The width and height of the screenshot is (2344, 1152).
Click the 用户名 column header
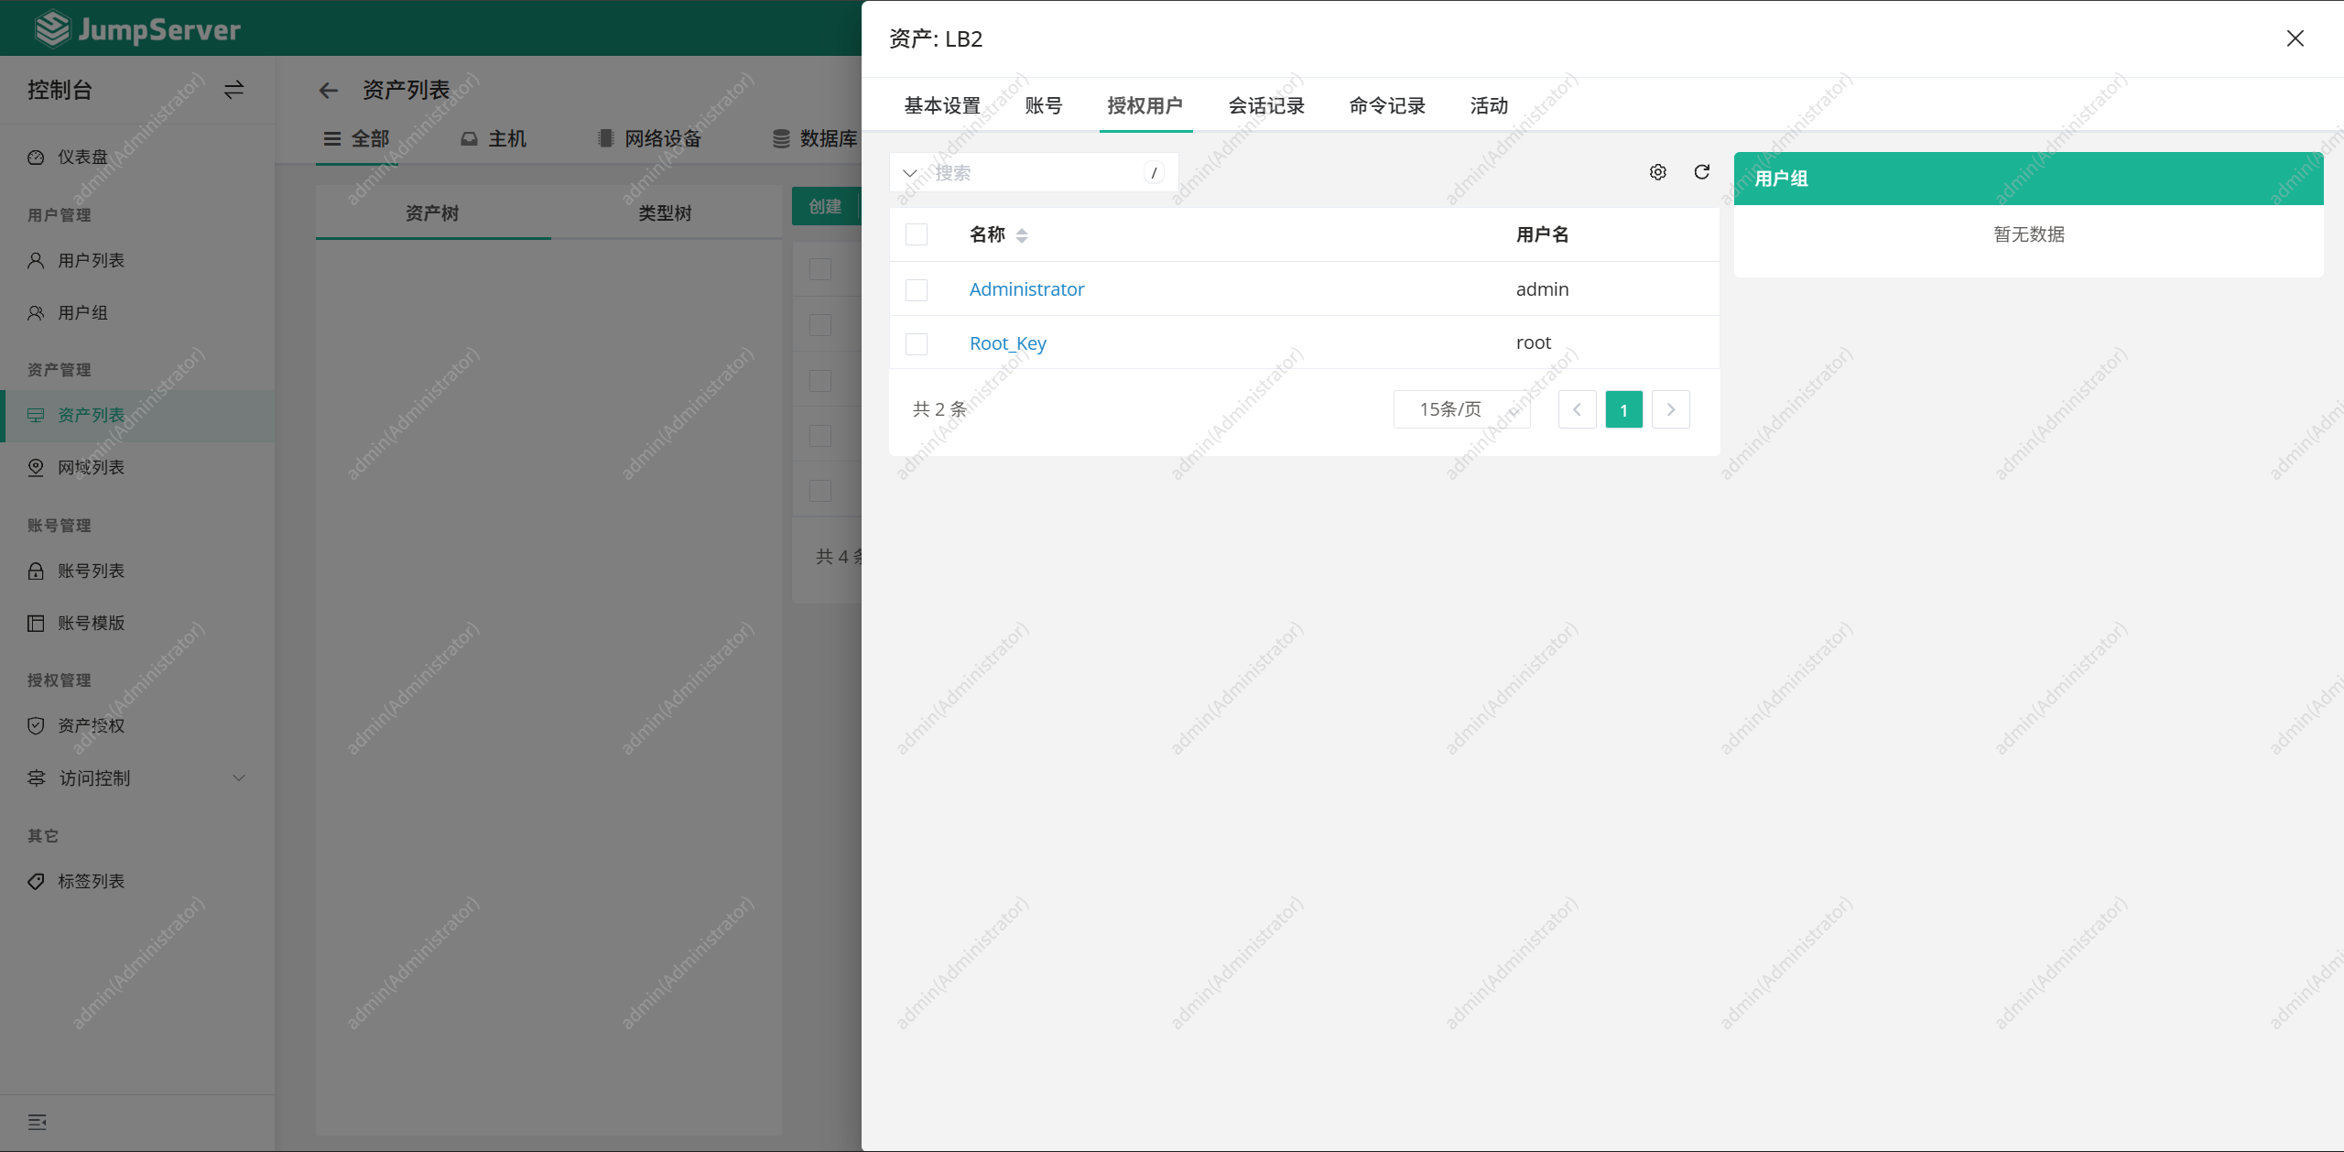click(1543, 235)
